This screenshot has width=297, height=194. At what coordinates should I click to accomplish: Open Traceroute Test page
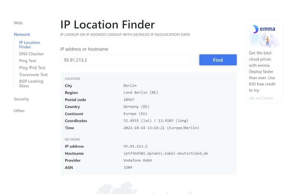point(33,75)
